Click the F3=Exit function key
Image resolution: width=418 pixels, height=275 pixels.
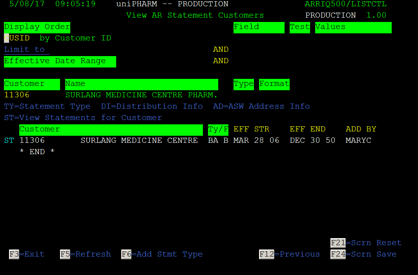(27, 254)
